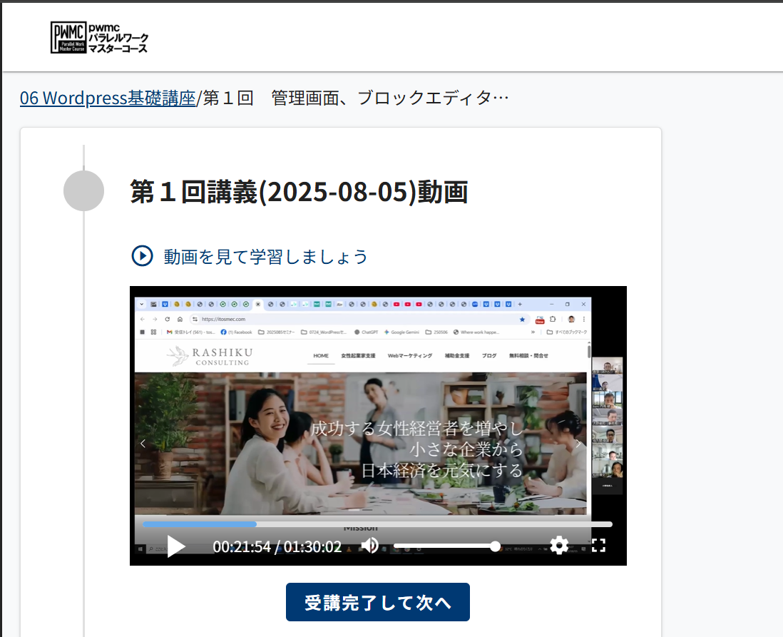Click the home icon in recorded browser
The height and width of the screenshot is (637, 783).
[x=180, y=320]
